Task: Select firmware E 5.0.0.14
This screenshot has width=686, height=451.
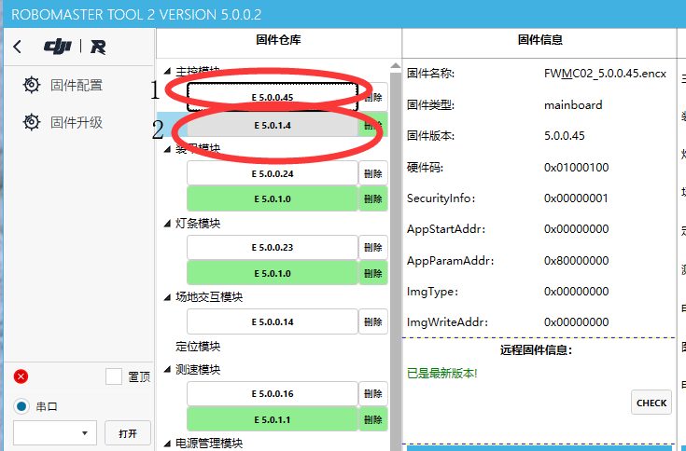Action: pos(273,321)
